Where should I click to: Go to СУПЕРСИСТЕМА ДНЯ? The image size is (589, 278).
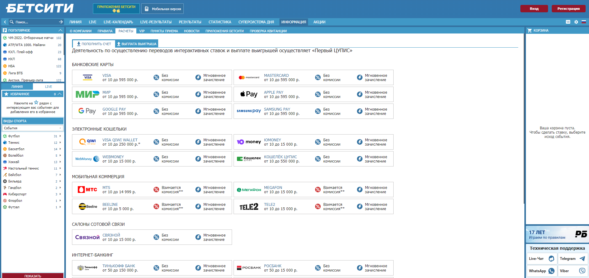click(x=256, y=22)
